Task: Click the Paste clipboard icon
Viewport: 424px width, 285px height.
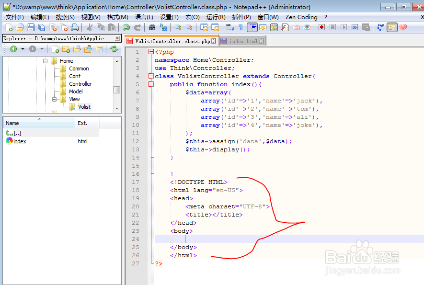Action: (x=112, y=27)
